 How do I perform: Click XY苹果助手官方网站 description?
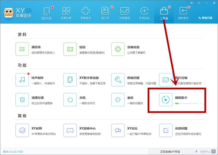44,134
